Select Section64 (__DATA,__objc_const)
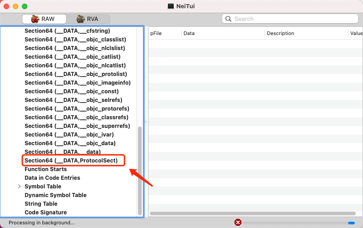Image resolution: width=363 pixels, height=228 pixels. [72, 91]
